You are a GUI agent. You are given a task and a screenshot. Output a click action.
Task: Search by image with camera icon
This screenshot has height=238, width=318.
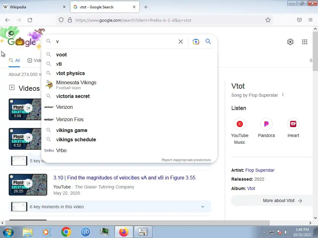[x=196, y=42]
